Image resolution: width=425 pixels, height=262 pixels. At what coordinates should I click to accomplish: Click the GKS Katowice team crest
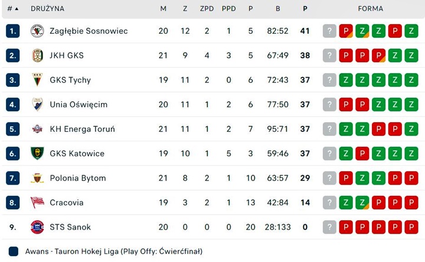point(37,153)
